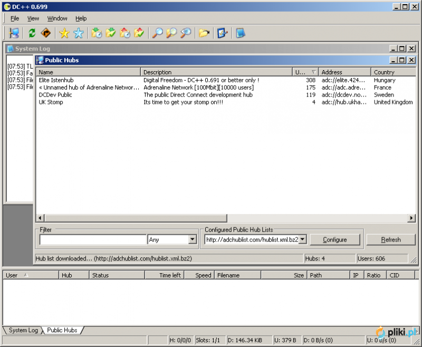Sort hubs by Name column header

pyautogui.click(x=88, y=72)
